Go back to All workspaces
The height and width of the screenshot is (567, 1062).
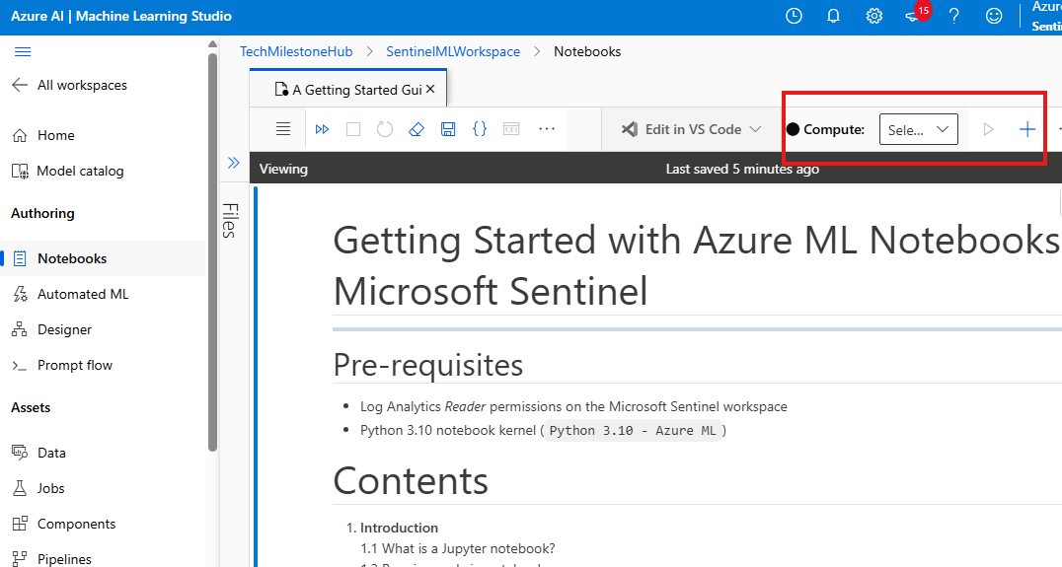(x=70, y=85)
